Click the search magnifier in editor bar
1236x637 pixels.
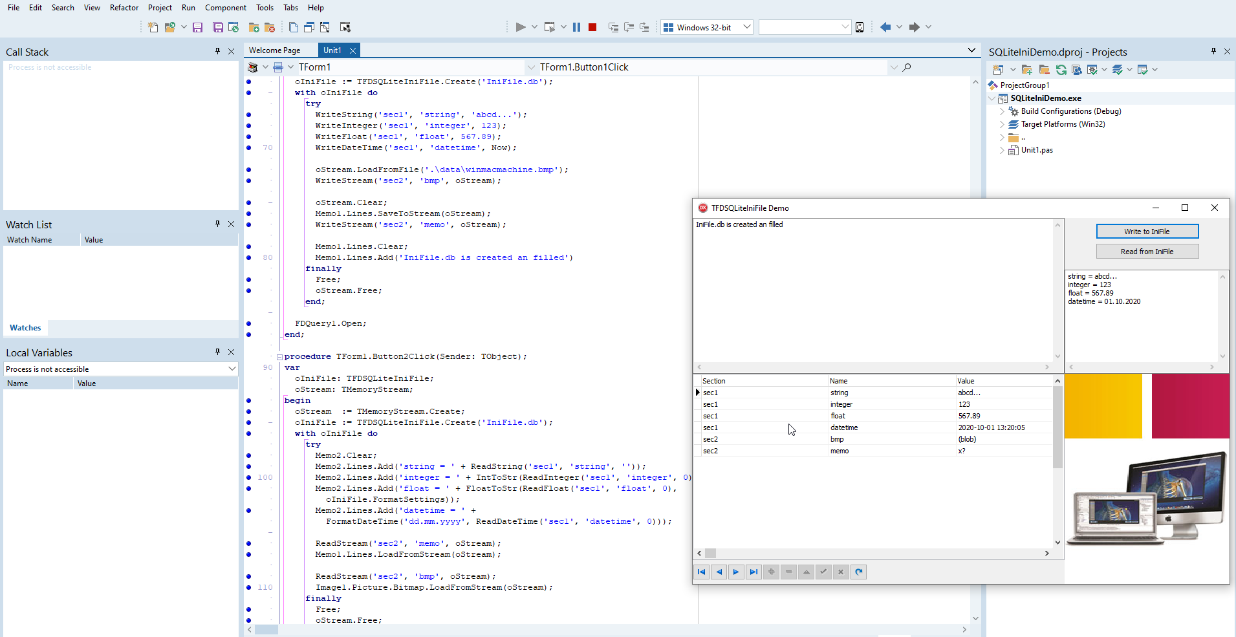point(907,67)
